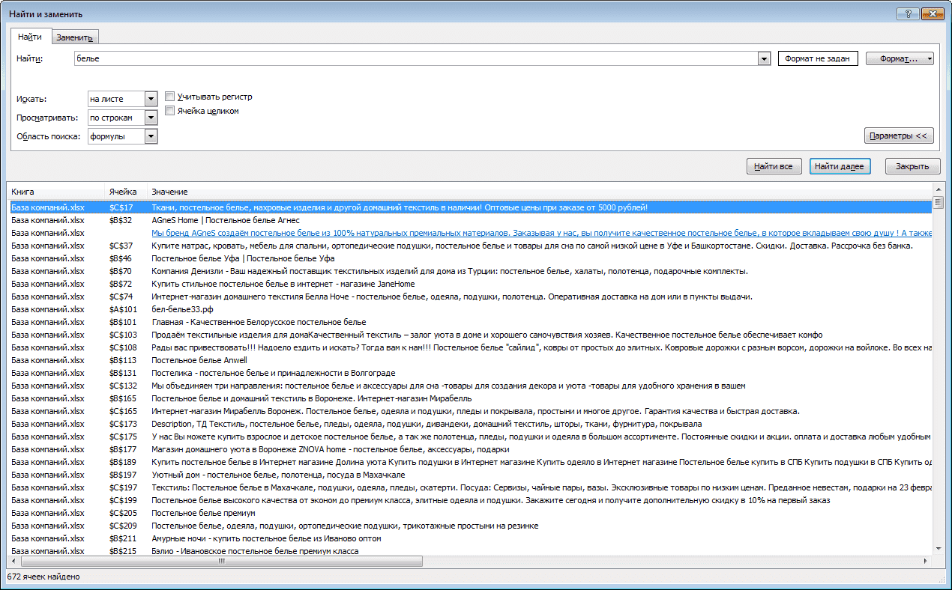952x590 pixels.
Task: Select result 'Амурные ночи' in $B$211
Action: click(x=470, y=538)
